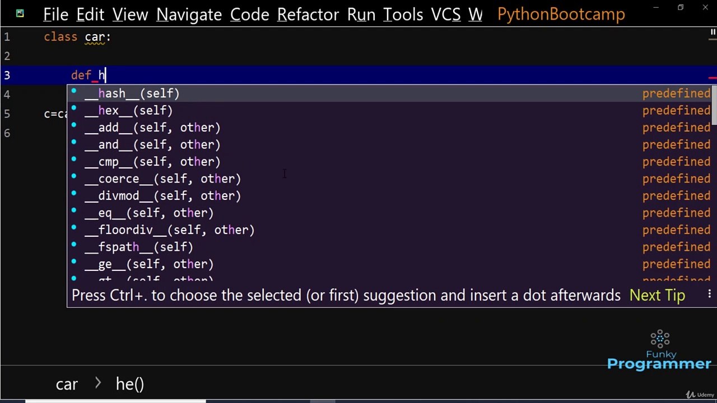This screenshot has width=717, height=403.
Task: Click line number 1 in gutter
Action: tap(7, 37)
